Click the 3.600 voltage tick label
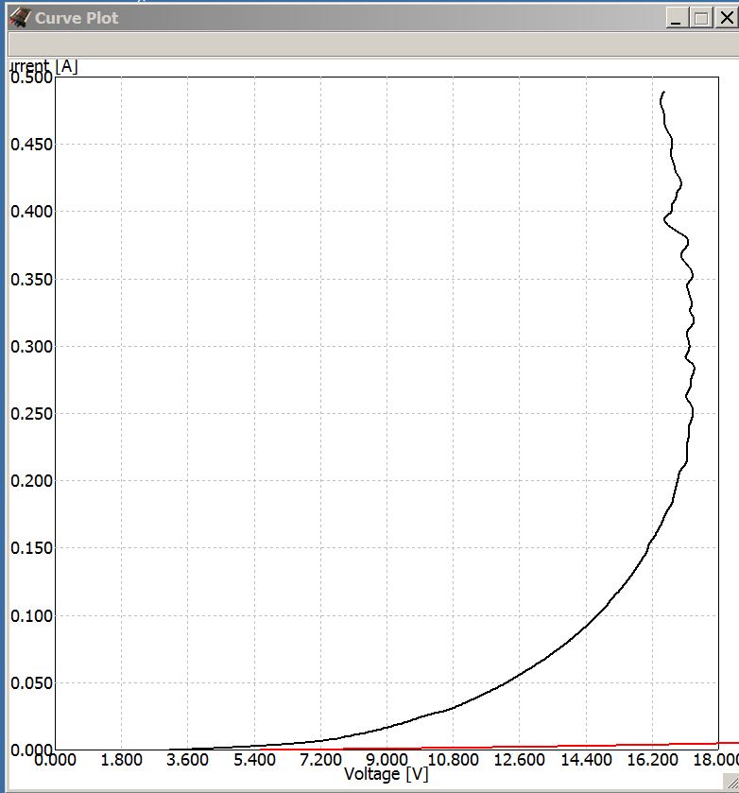This screenshot has width=739, height=793. tap(187, 760)
